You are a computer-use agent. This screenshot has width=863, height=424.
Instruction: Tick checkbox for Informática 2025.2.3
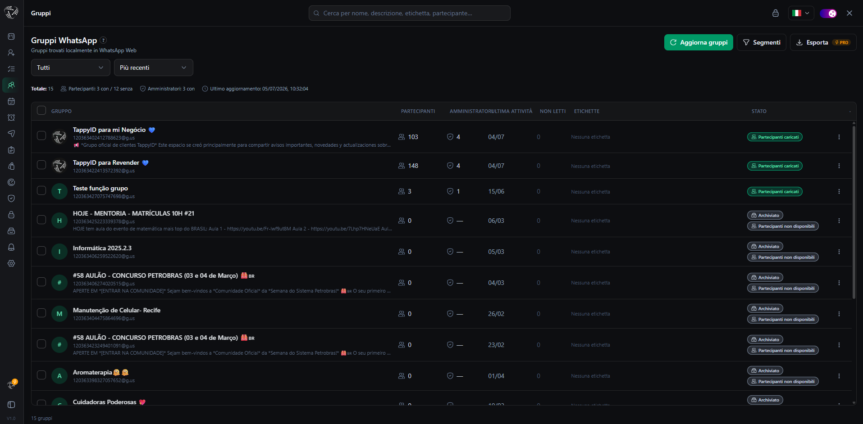click(x=41, y=251)
